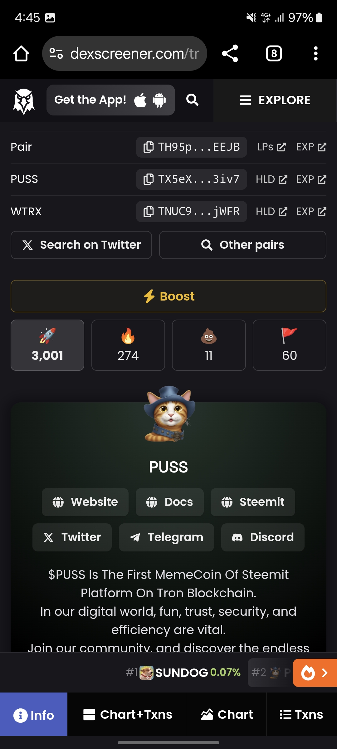
Task: Toggle the rocket reaction with 3,001
Action: (x=47, y=345)
